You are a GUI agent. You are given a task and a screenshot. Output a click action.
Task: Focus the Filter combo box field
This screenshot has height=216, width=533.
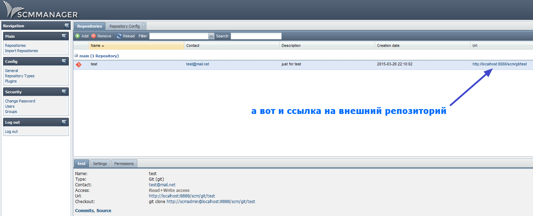point(179,36)
